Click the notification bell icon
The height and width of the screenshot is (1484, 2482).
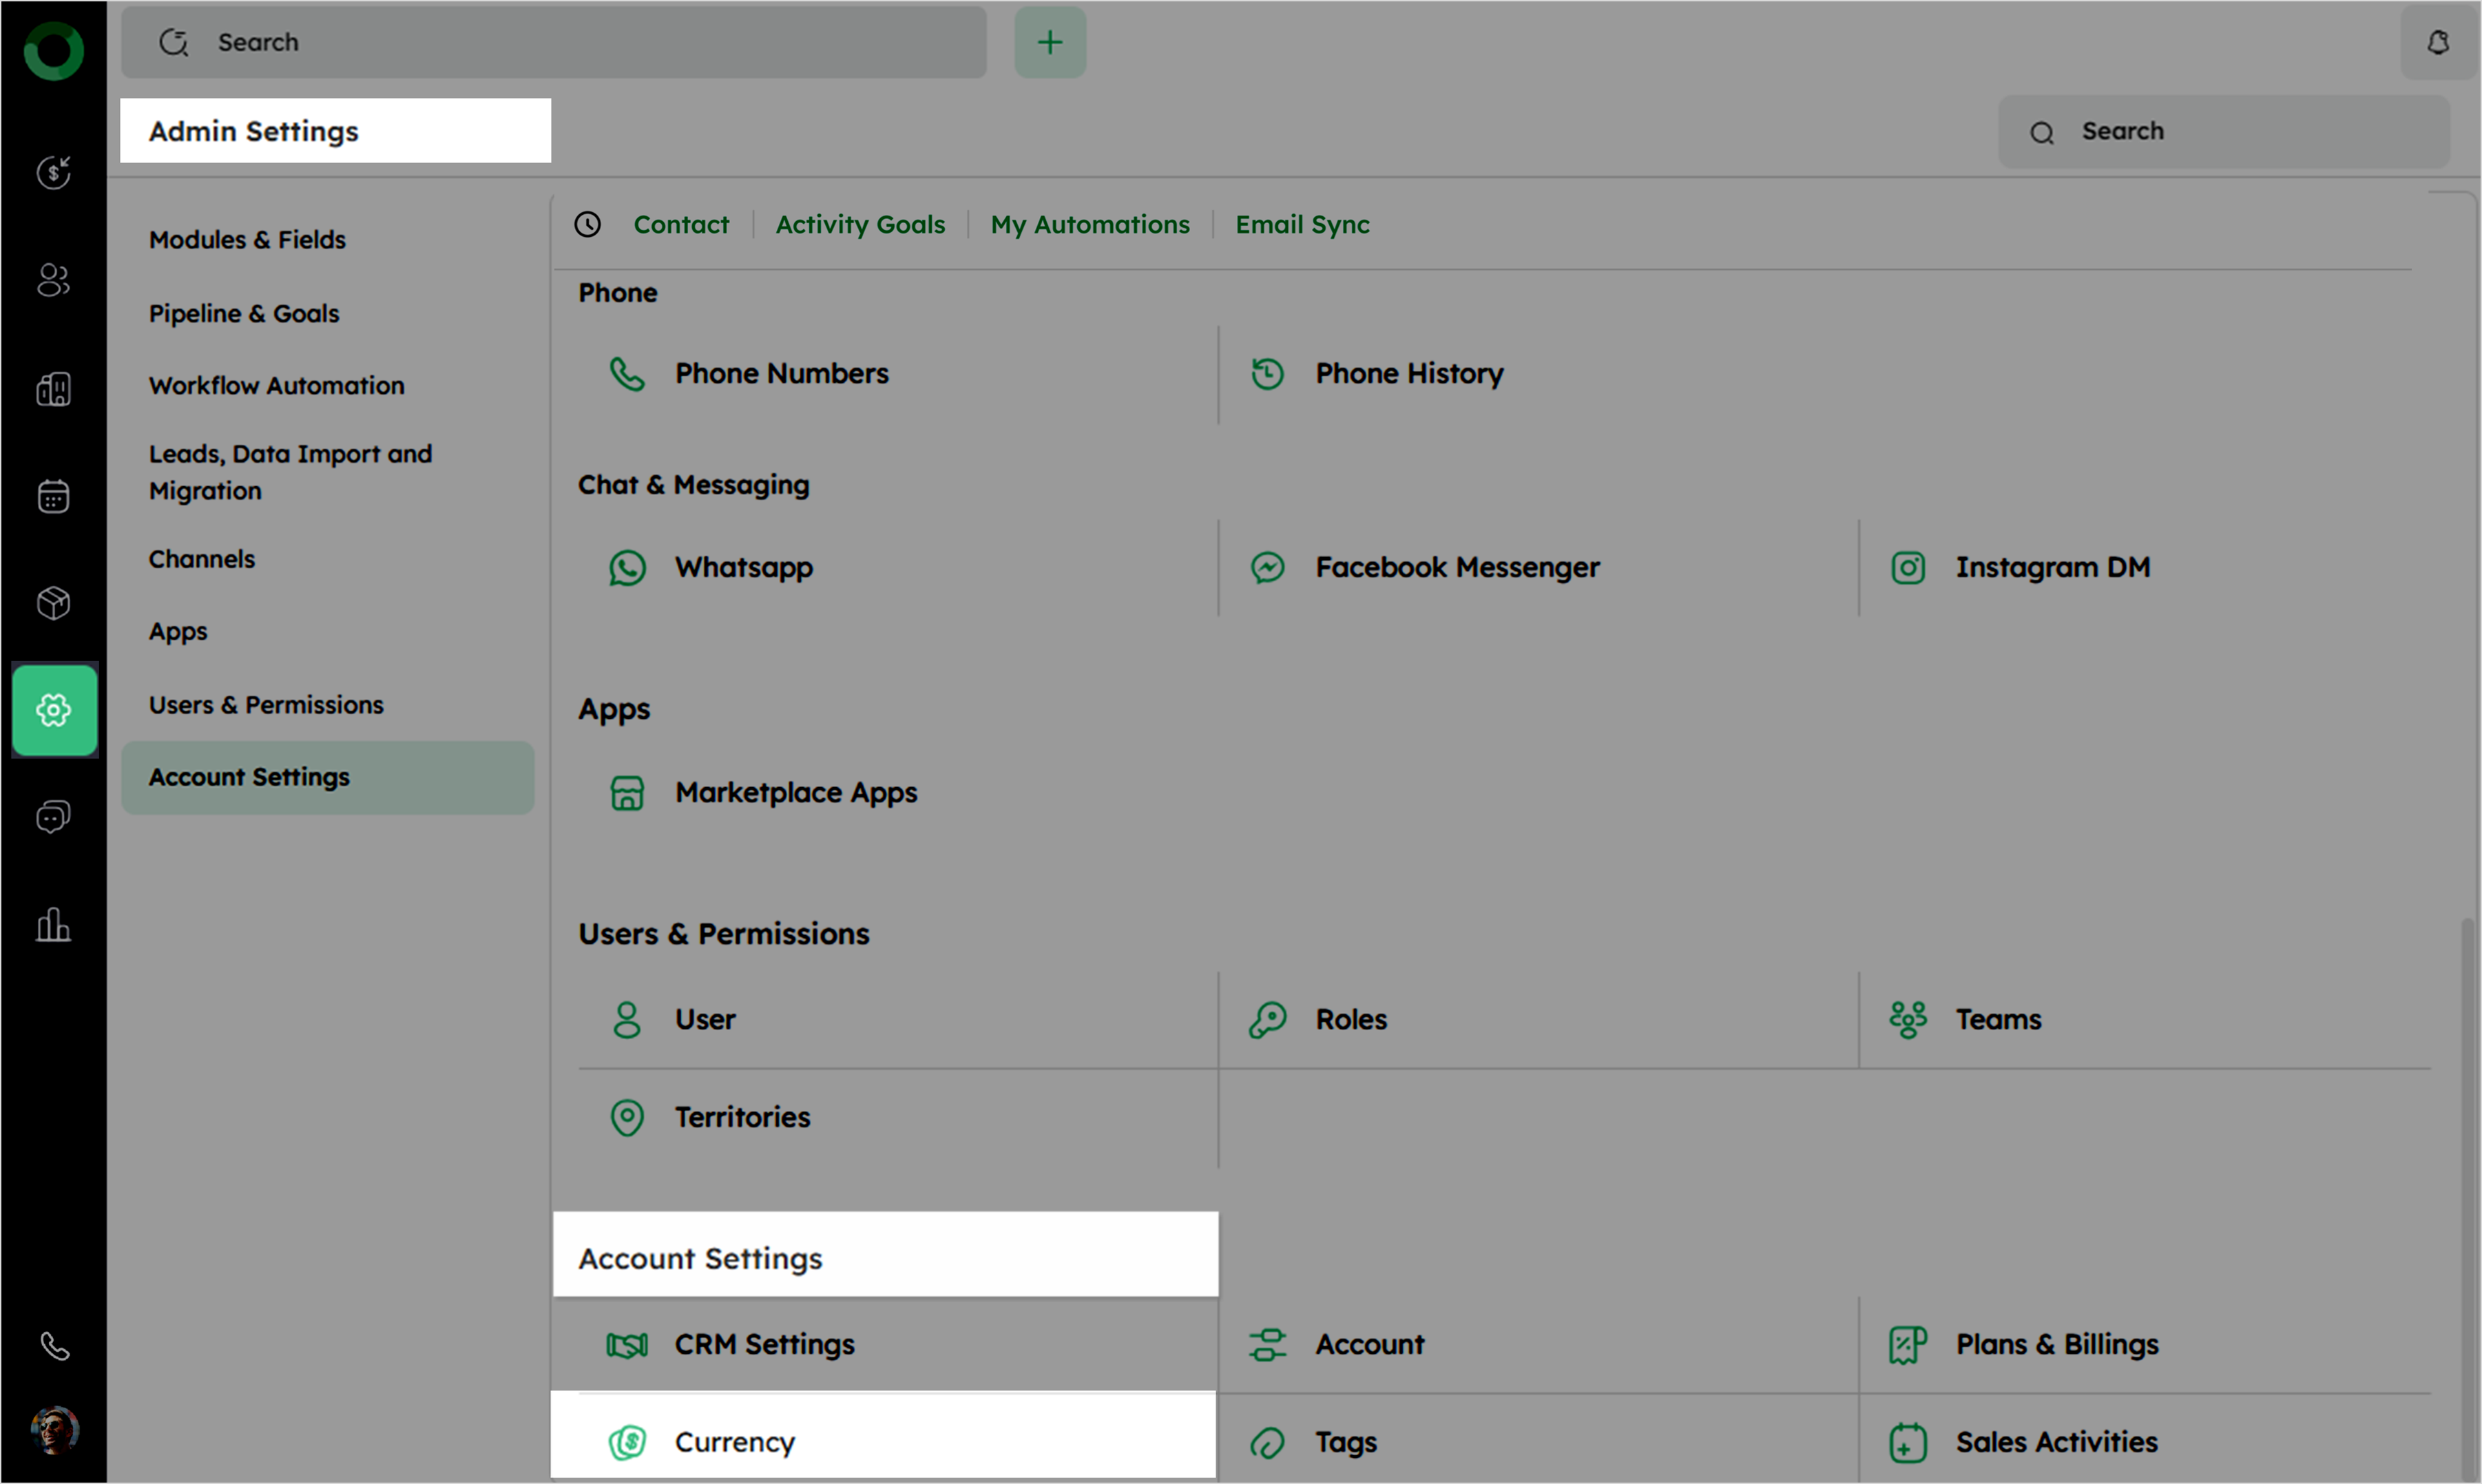pos(2437,42)
